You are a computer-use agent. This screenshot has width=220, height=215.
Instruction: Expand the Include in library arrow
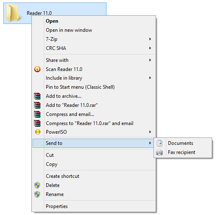click(x=150, y=78)
